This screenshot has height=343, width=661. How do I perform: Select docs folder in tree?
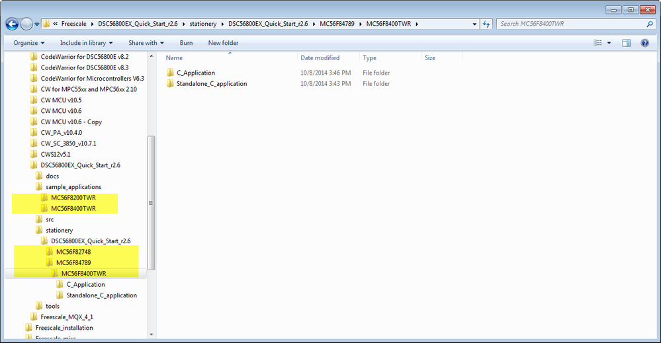tap(52, 176)
